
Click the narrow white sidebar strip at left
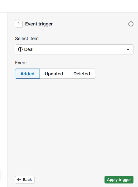click(x=4, y=91)
